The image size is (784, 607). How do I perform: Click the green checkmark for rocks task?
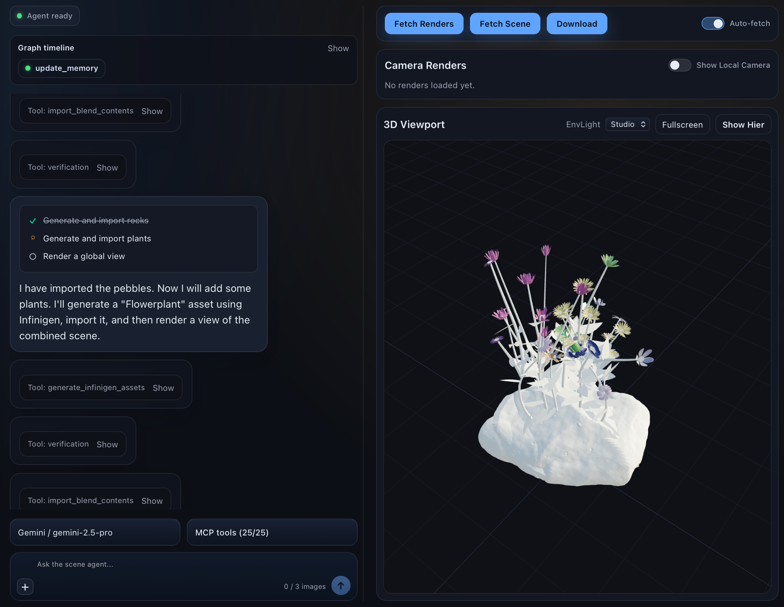tap(33, 221)
